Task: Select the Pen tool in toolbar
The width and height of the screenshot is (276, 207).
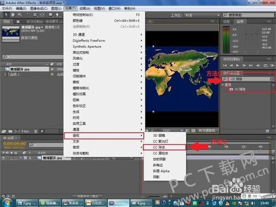Action: (x=57, y=15)
